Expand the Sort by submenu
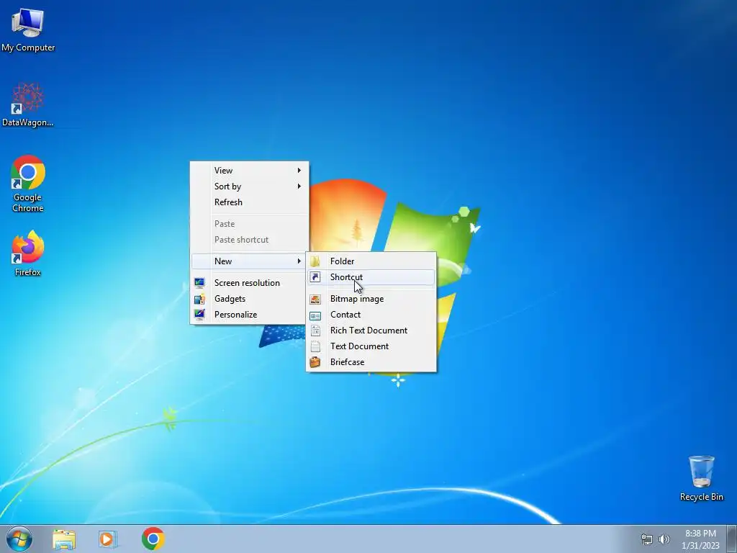737x553 pixels. click(250, 186)
